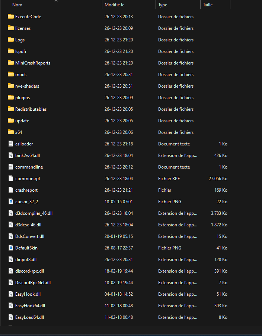This screenshot has height=336, width=262.
Task: Click the 303 Ko size of EasyHook64.dll
Action: point(221,306)
